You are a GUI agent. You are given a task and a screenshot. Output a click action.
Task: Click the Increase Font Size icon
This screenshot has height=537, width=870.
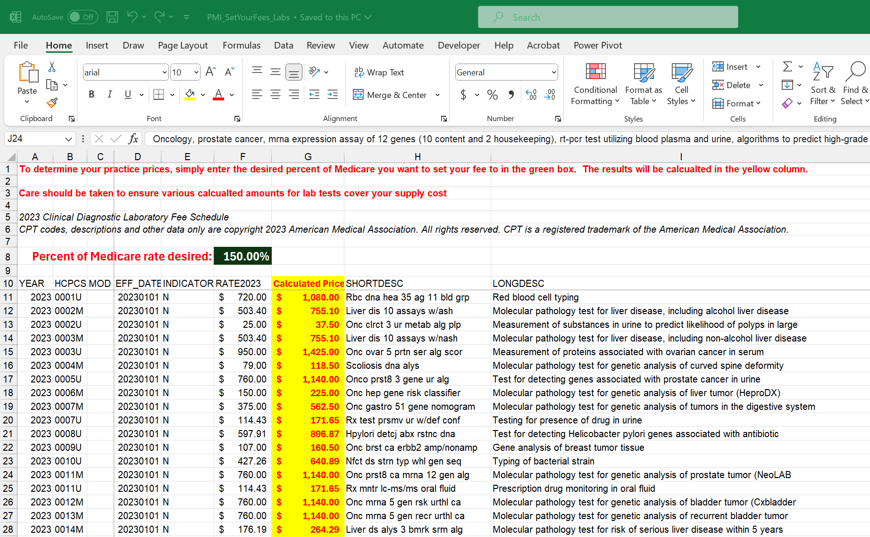(210, 72)
